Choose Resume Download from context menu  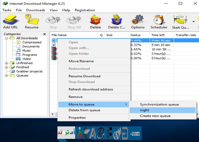pos(84,76)
